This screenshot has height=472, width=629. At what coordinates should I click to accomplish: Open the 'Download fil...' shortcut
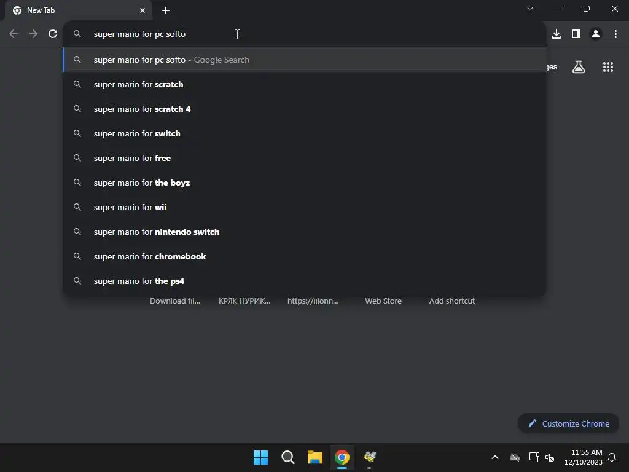[x=175, y=301]
